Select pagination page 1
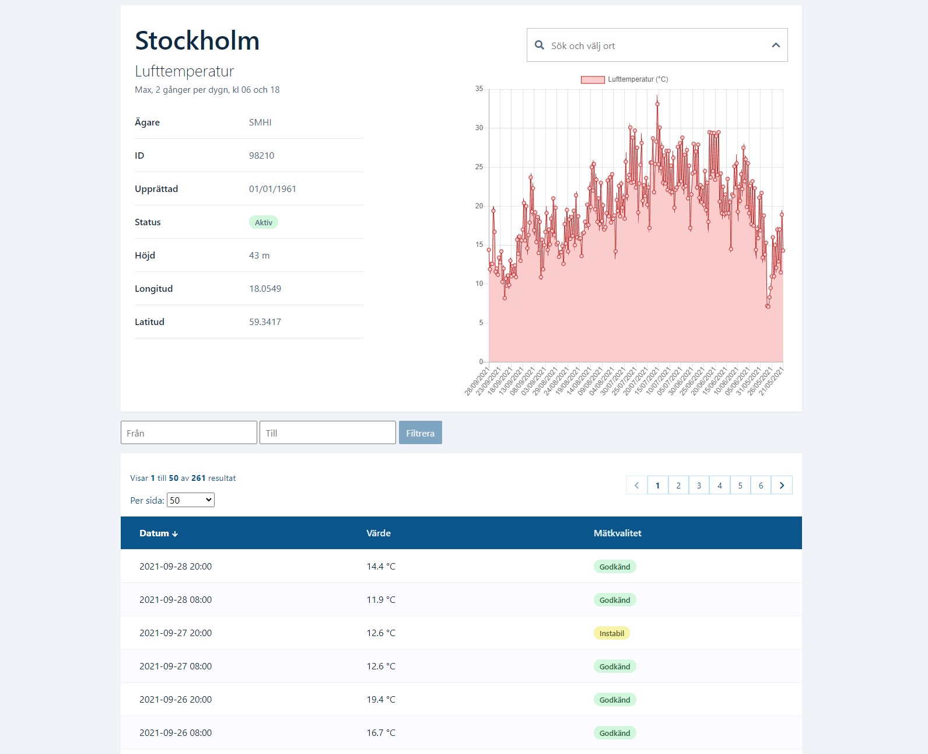Screen dimensions: 928x754 tap(658, 485)
